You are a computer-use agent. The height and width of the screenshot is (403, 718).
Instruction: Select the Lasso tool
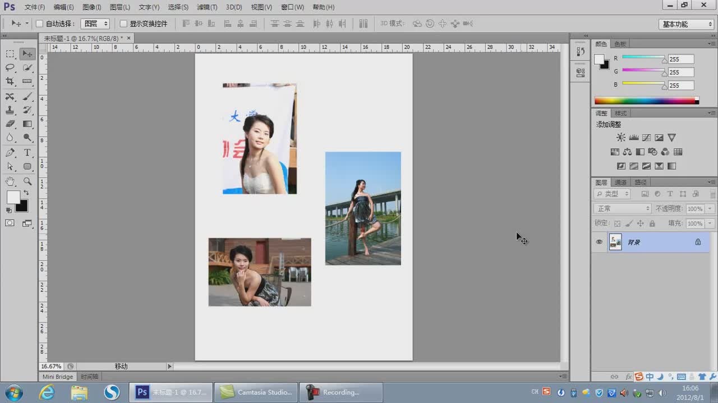tap(10, 68)
